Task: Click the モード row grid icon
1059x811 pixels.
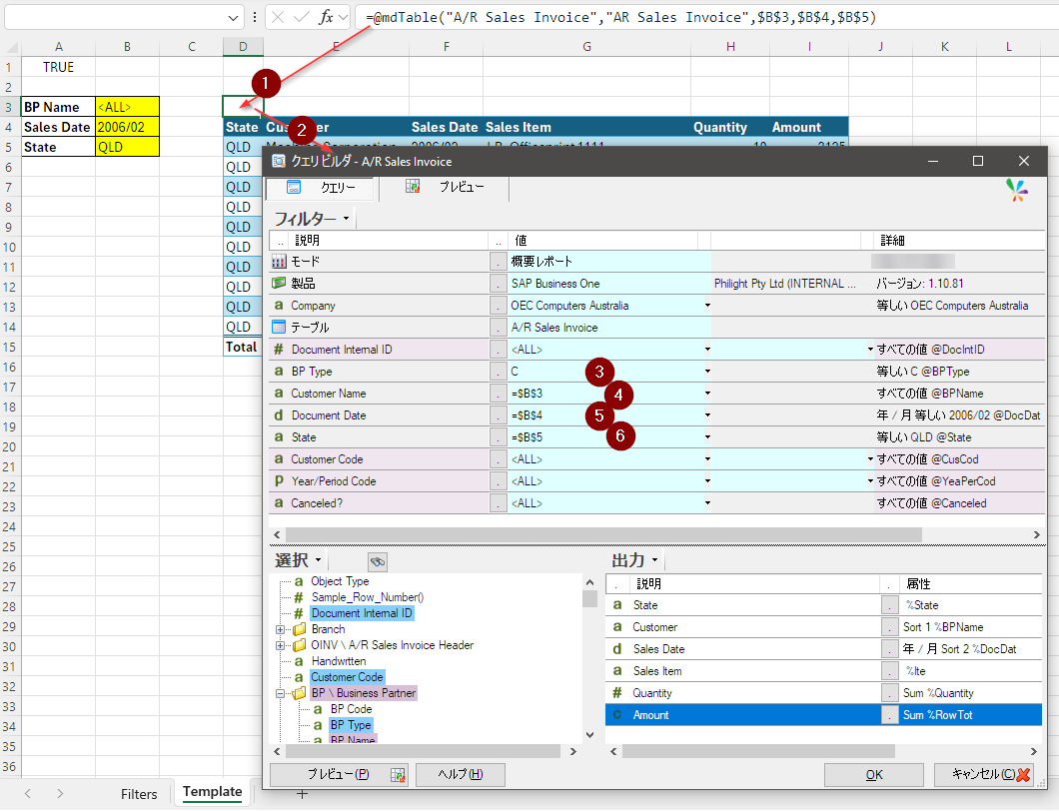Action: coord(279,262)
